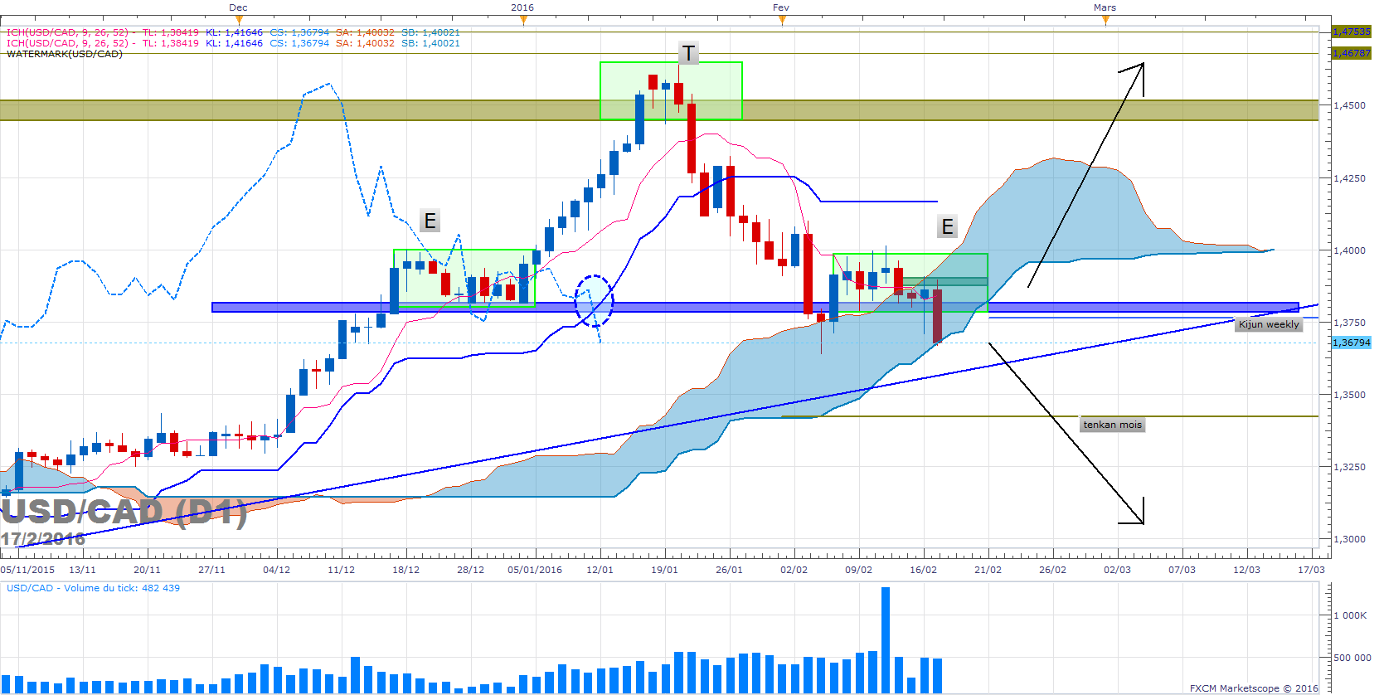The width and height of the screenshot is (1379, 695).
Task: Select the 1,46787 price tag
Action: pyautogui.click(x=1352, y=53)
